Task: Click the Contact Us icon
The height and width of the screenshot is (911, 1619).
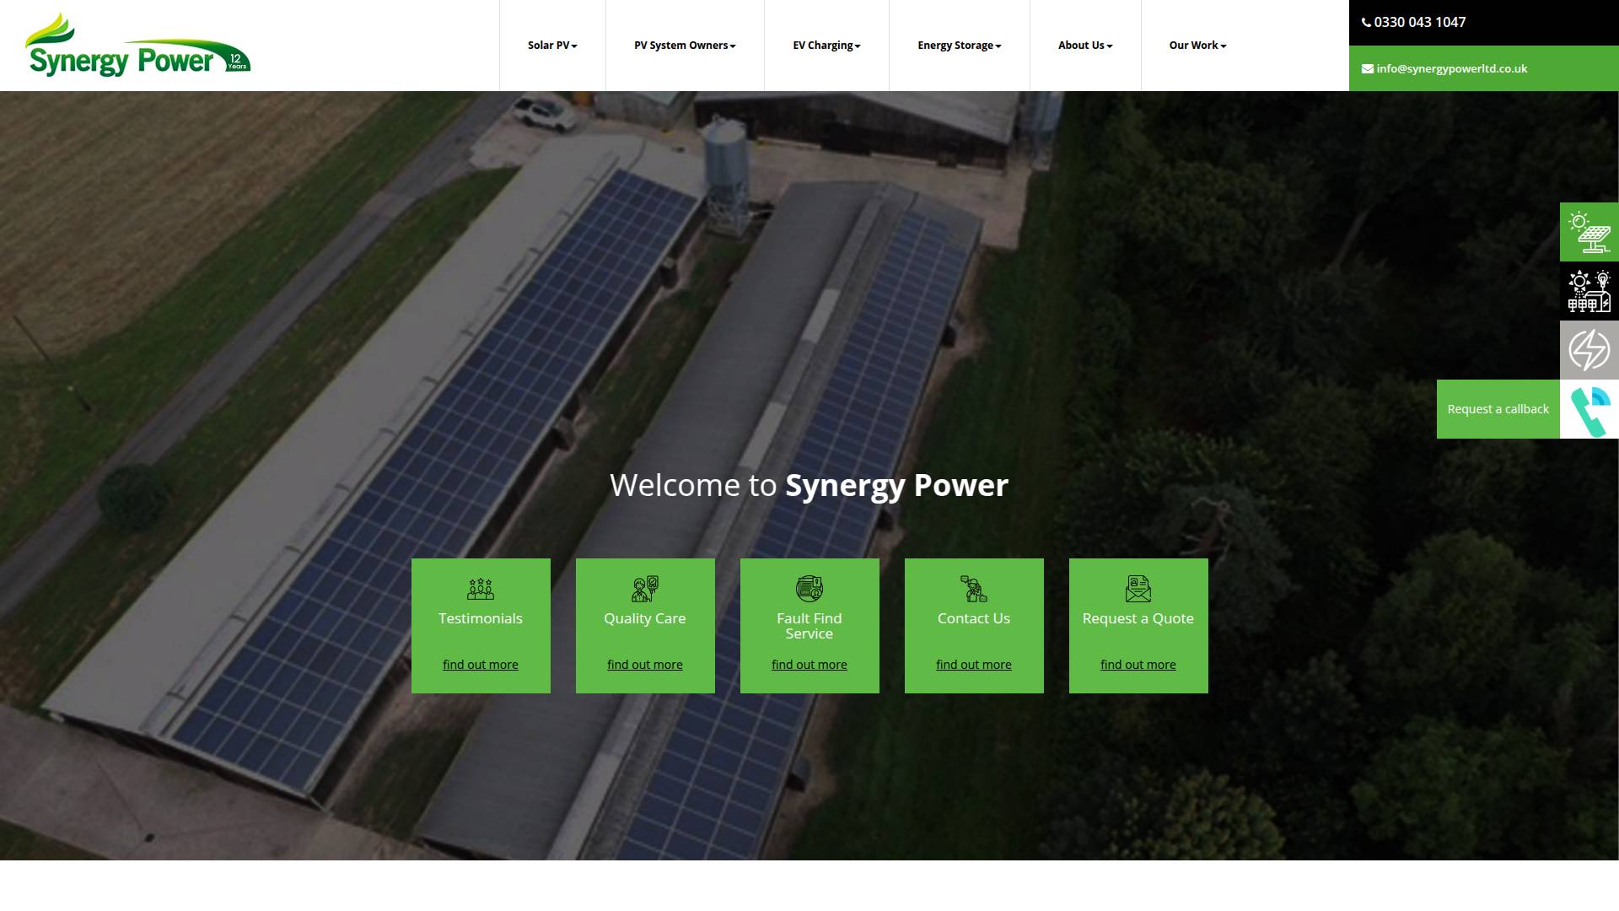Action: (974, 588)
